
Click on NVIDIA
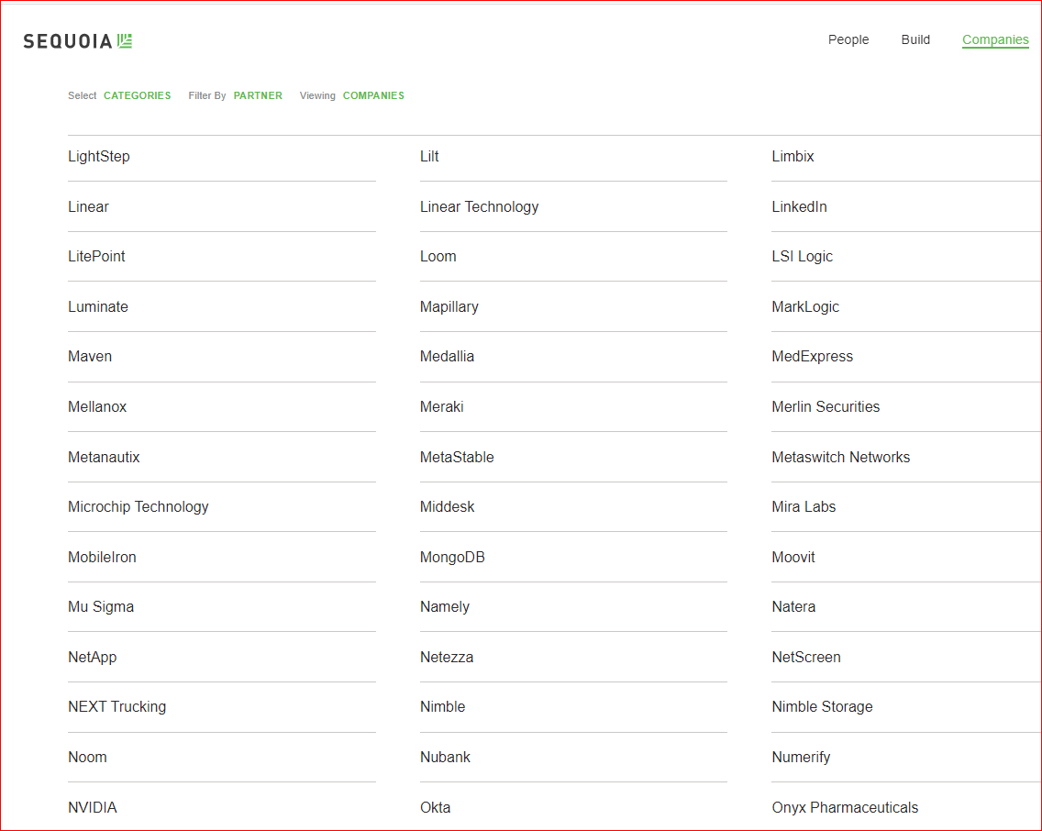click(93, 808)
